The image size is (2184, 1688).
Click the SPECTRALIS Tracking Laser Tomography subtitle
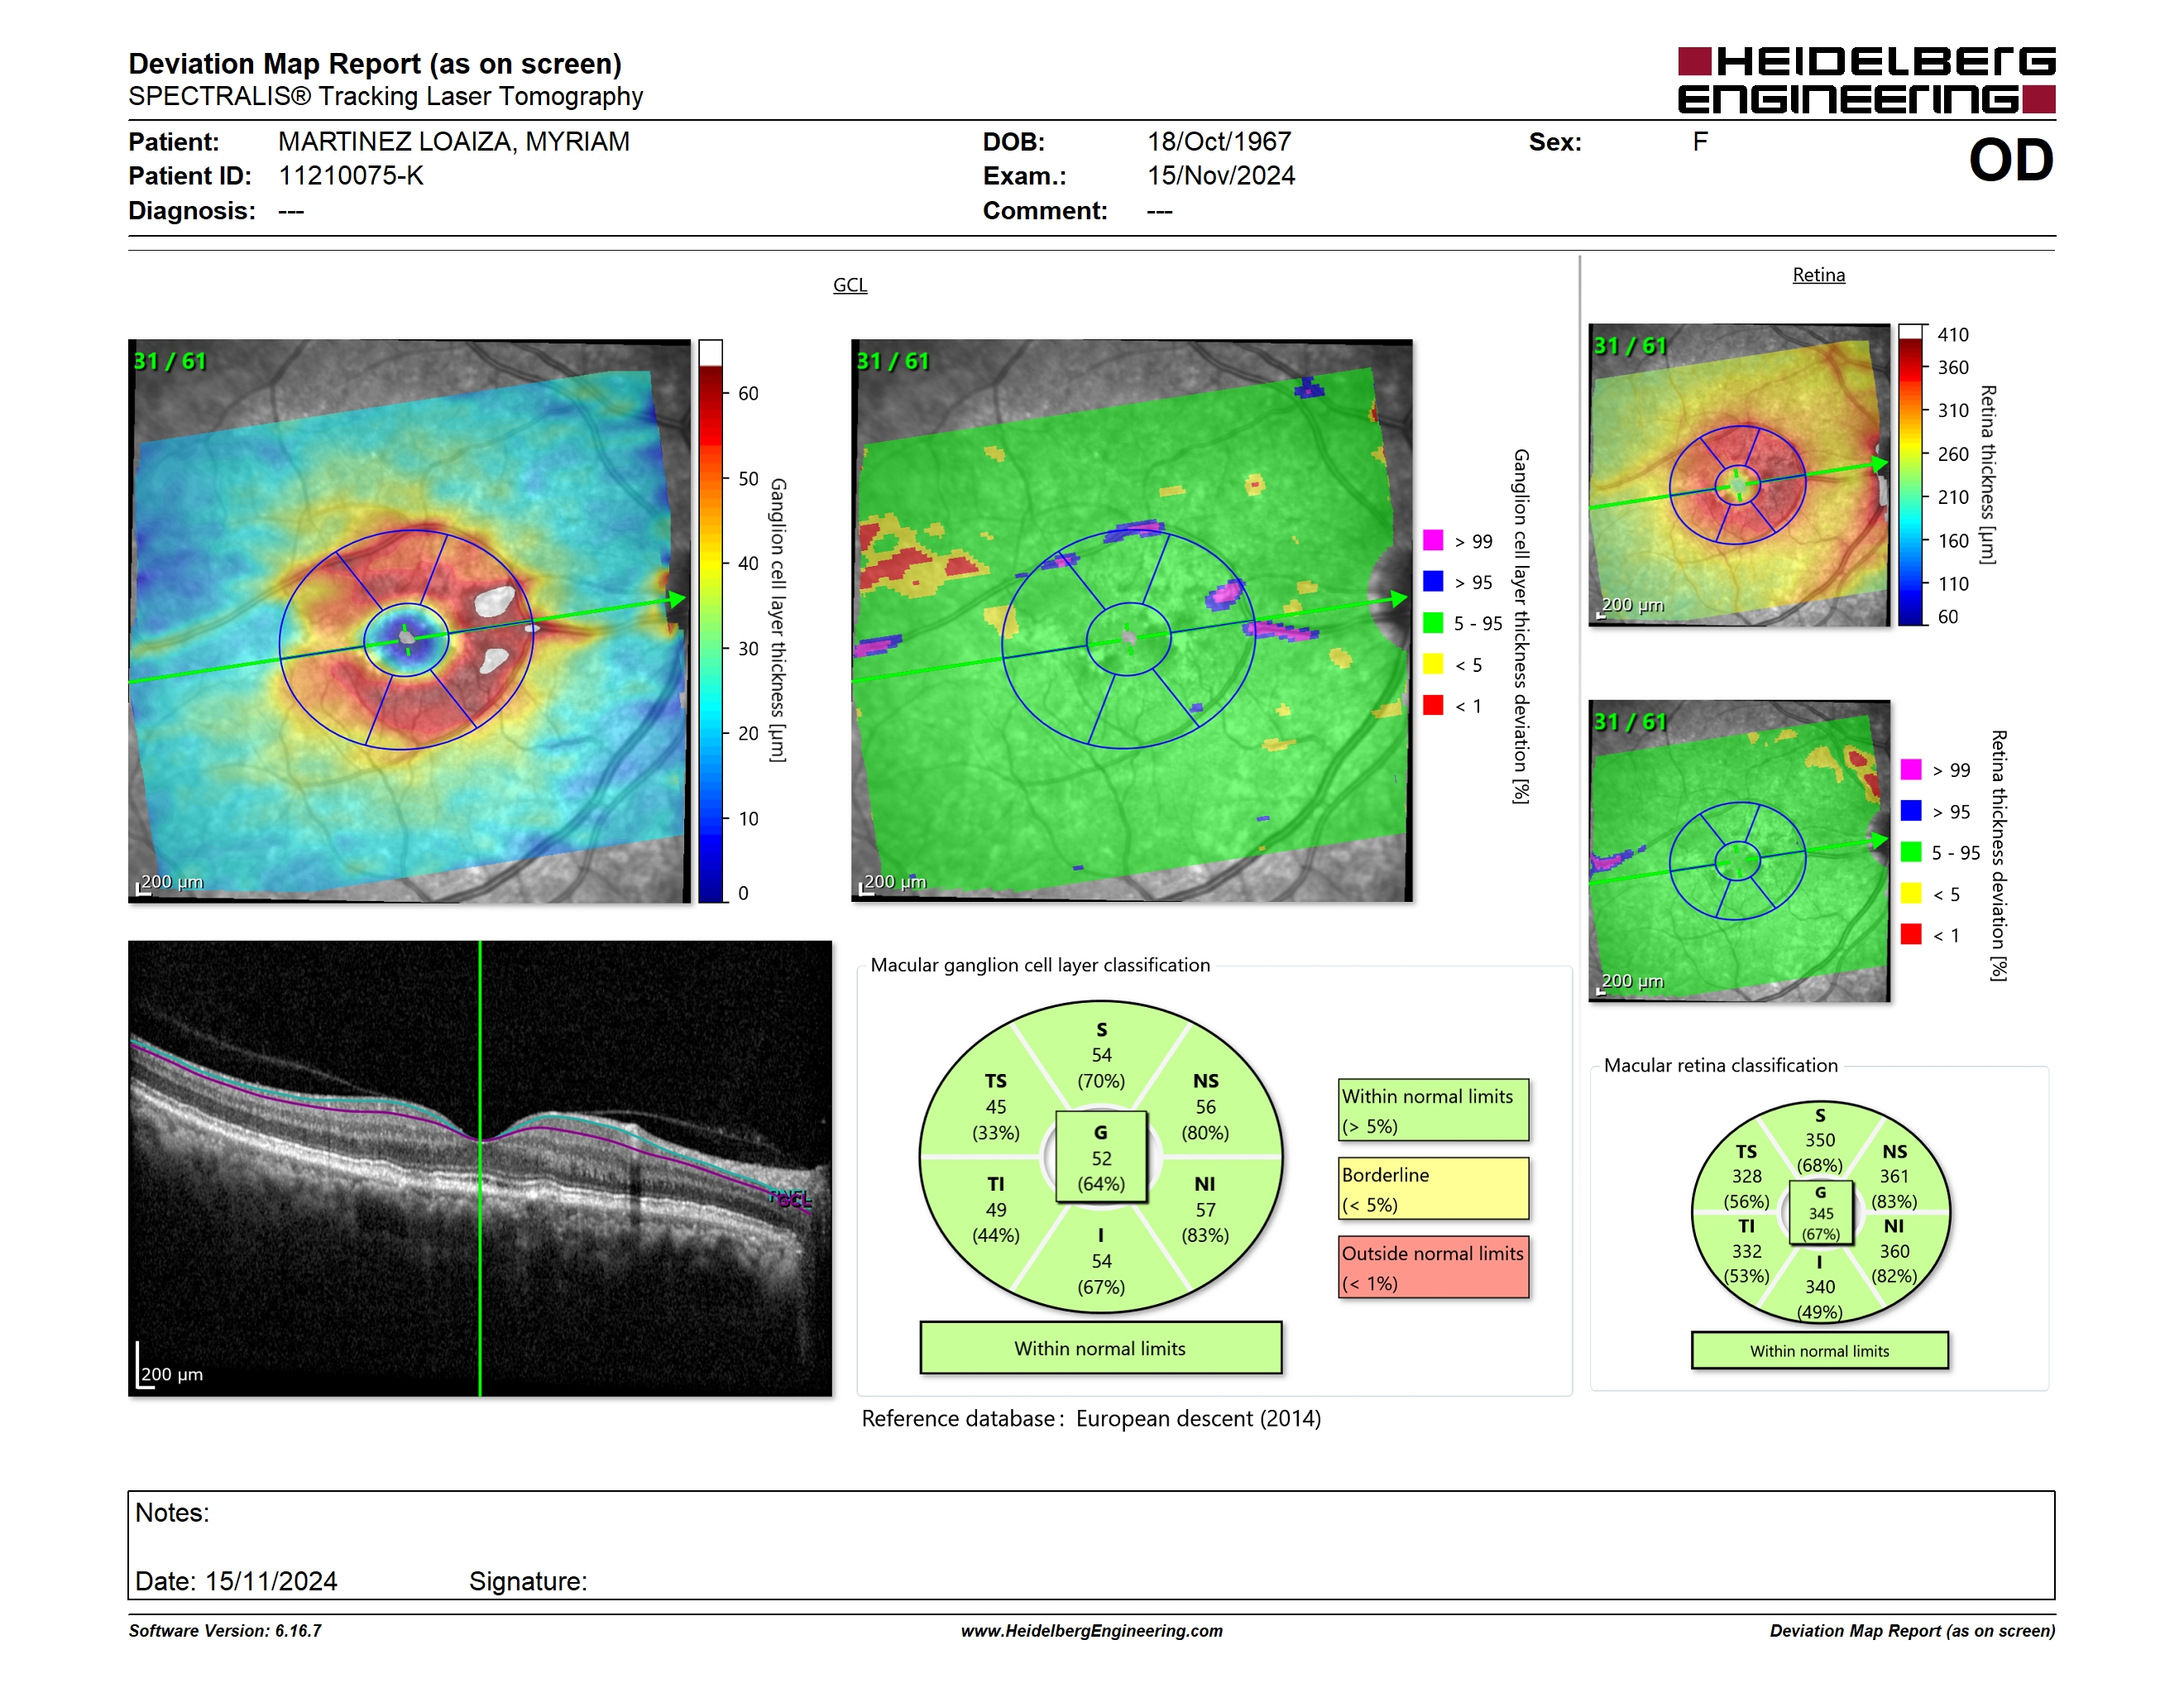385,96
